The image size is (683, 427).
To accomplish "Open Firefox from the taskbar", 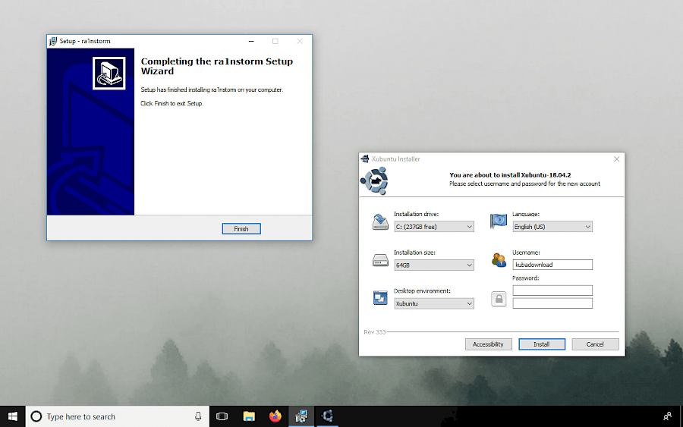I will [275, 416].
